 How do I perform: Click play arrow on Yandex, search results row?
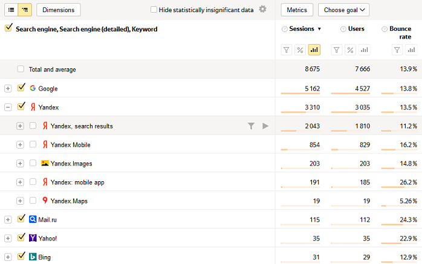pyautogui.click(x=265, y=126)
